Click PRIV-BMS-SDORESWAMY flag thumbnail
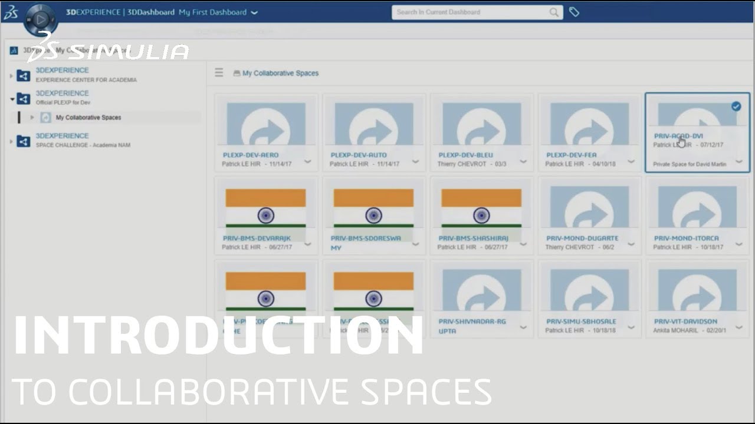The width and height of the screenshot is (755, 424). [x=373, y=208]
